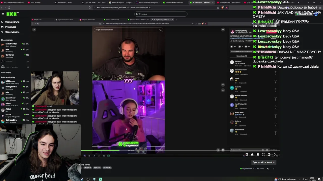Toggle mini player mode icon
This screenshot has height=181, width=323.
(x=247, y=155)
